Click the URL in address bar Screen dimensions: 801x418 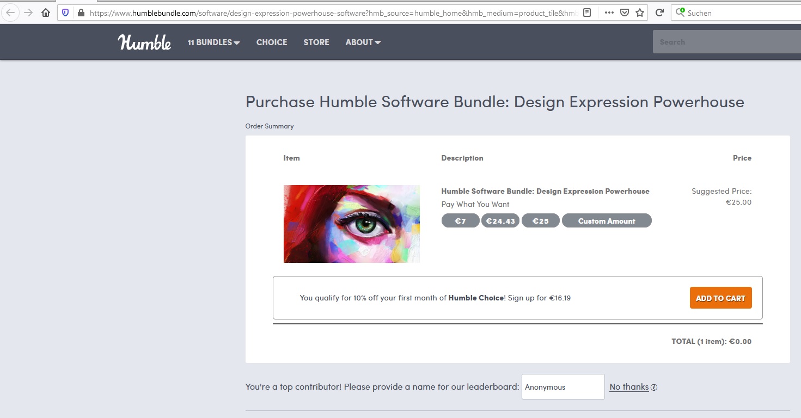[x=332, y=13]
